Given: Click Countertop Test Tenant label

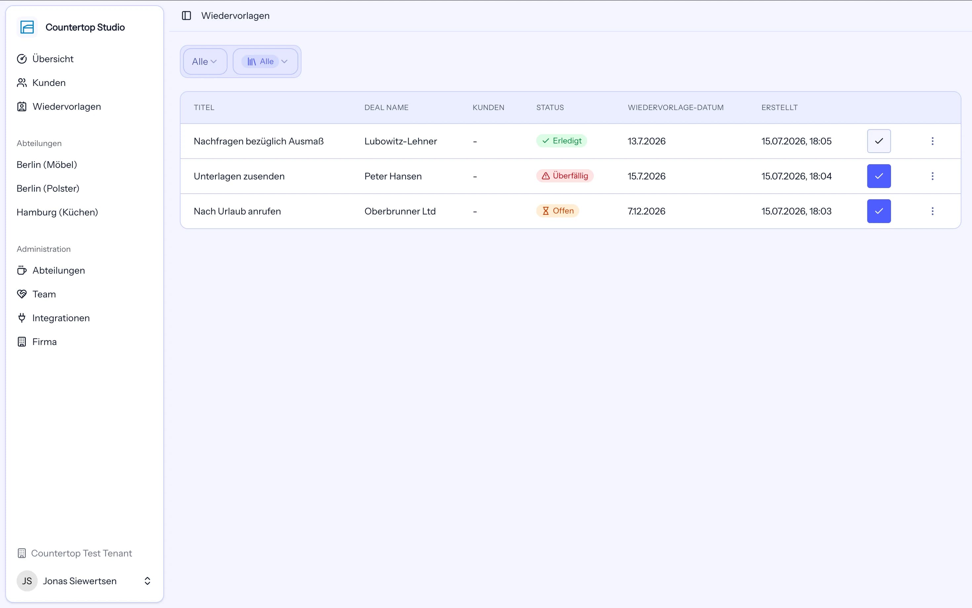Looking at the screenshot, I should click(x=82, y=553).
